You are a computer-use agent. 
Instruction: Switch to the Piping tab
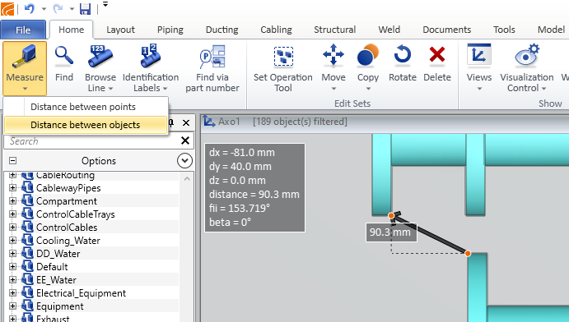[170, 30]
